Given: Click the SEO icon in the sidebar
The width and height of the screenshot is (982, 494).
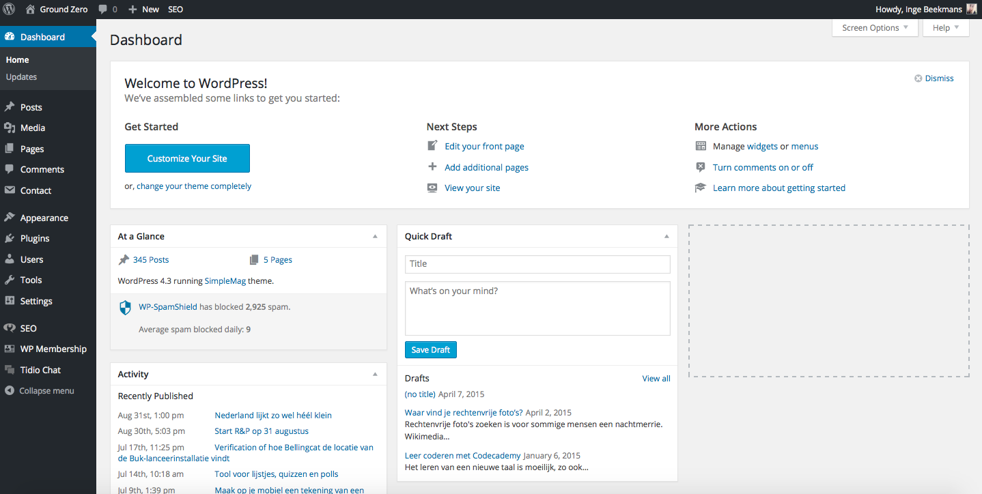Looking at the screenshot, I should tap(10, 328).
